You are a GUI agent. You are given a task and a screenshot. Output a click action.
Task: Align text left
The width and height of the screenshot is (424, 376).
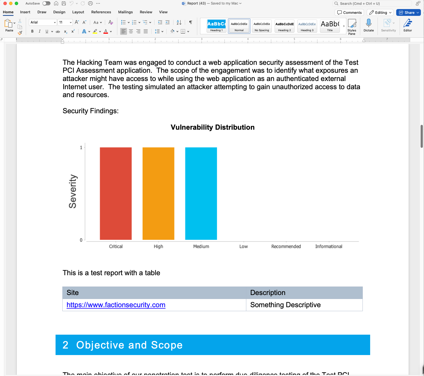(124, 31)
